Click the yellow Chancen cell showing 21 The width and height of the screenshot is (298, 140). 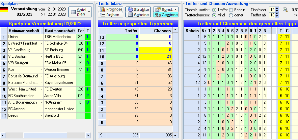pyautogui.click(x=156, y=56)
